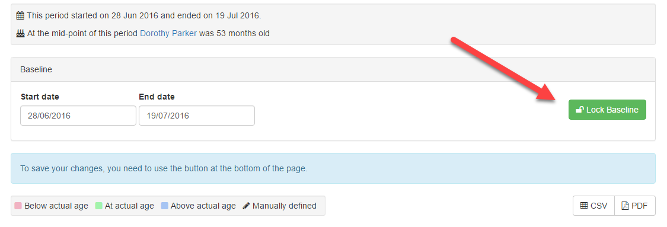Click the pencil Manually defined icon
This screenshot has width=667, height=227.
[x=246, y=206]
